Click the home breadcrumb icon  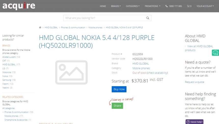click(x=40, y=27)
